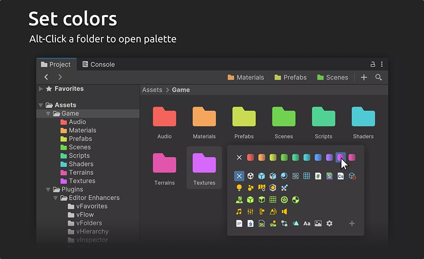Viewport: 424px width, 259px height.
Task: Collapse the Assets tree item
Action: tap(41, 104)
